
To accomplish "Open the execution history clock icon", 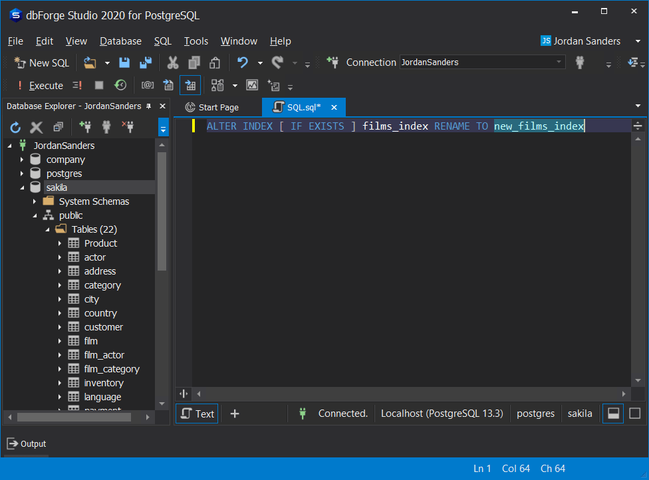I will coord(120,85).
